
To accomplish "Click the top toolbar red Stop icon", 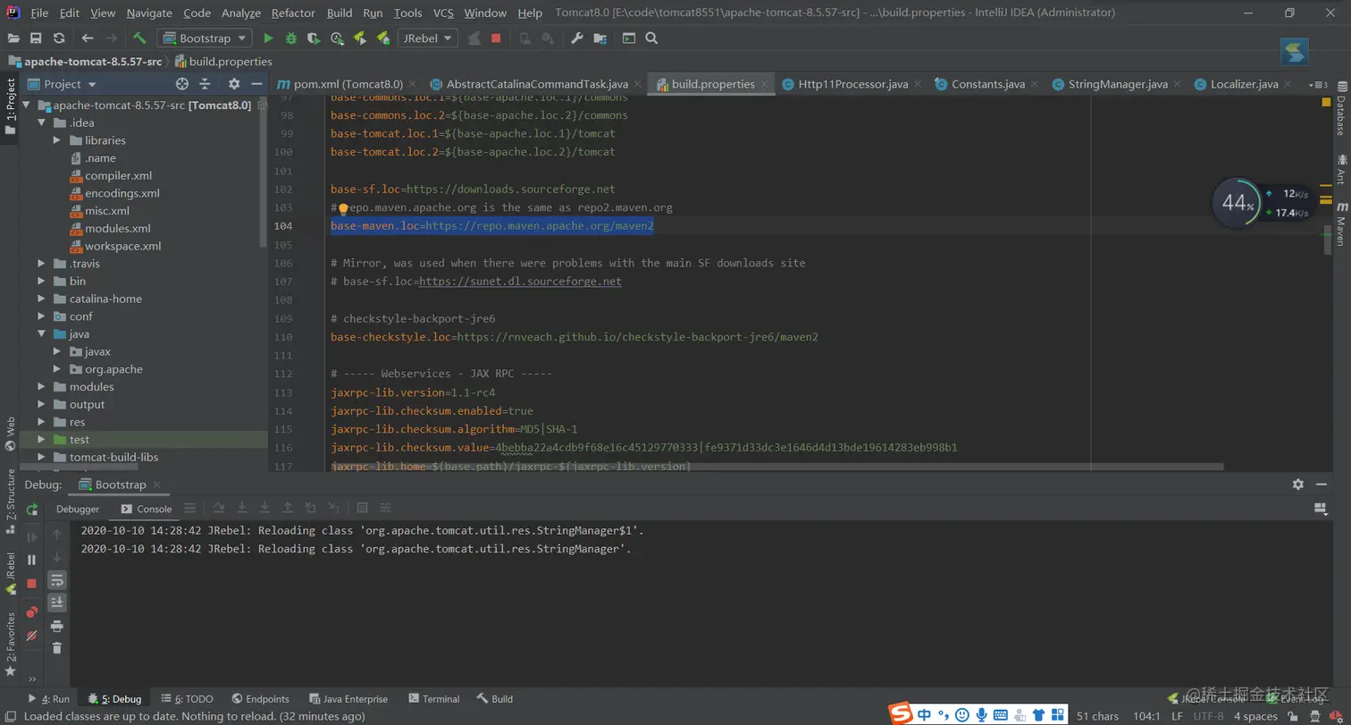I will (496, 38).
